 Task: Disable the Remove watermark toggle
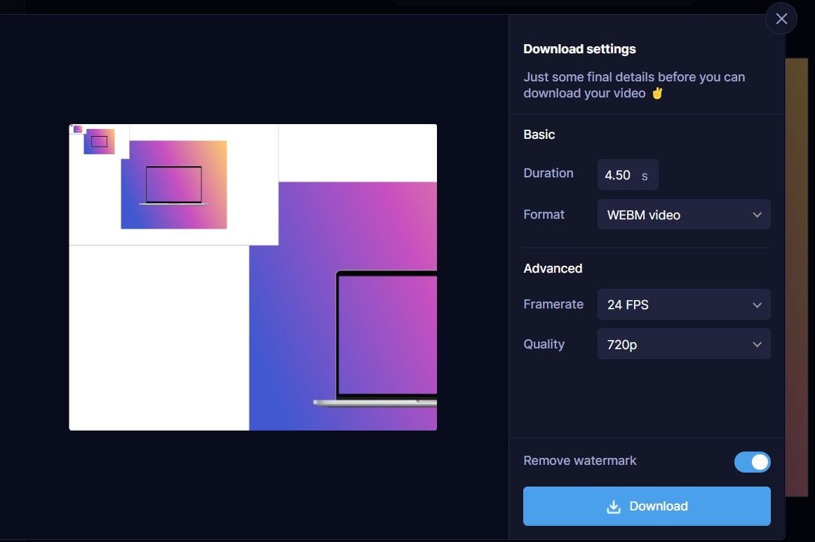pyautogui.click(x=752, y=461)
